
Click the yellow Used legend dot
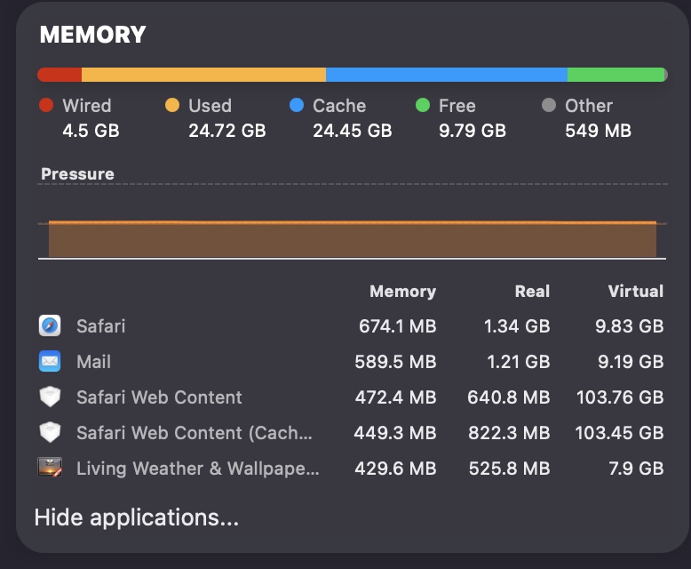click(x=172, y=106)
